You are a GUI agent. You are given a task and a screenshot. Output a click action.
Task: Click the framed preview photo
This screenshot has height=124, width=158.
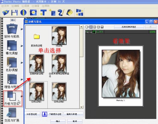tap(121, 76)
